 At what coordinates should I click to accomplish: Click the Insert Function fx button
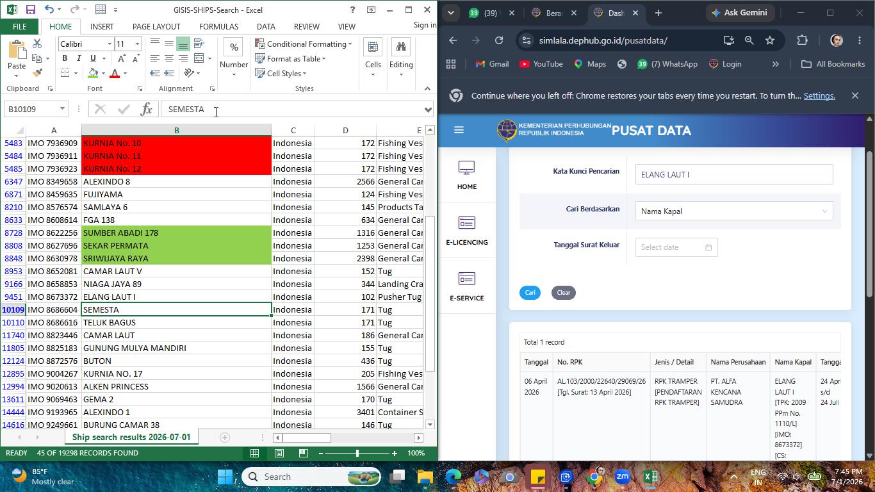146,109
